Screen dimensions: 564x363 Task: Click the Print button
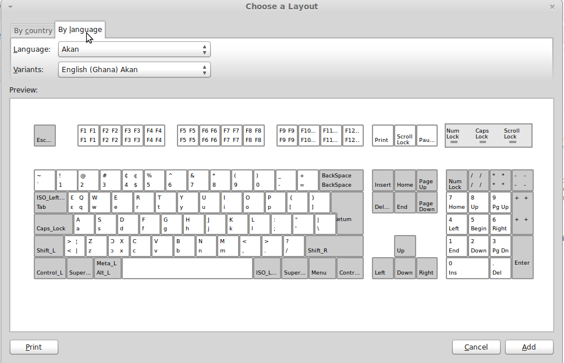pos(34,347)
